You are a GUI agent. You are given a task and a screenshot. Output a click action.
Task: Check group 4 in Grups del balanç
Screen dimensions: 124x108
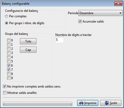pos(9,57)
